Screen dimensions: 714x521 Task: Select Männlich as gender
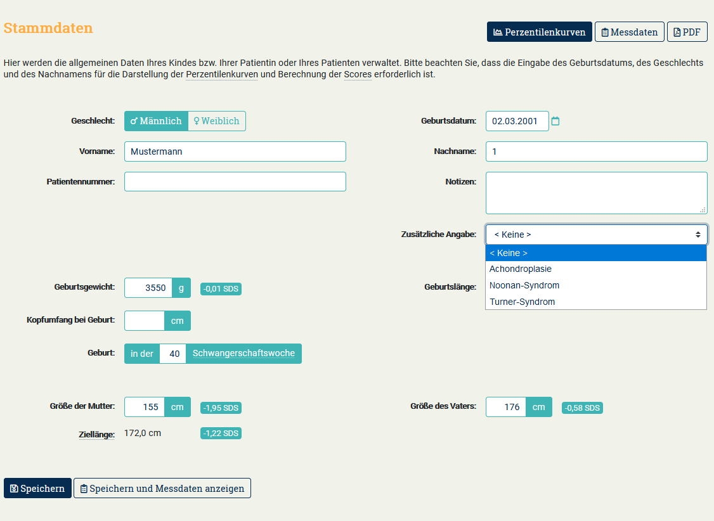[156, 121]
